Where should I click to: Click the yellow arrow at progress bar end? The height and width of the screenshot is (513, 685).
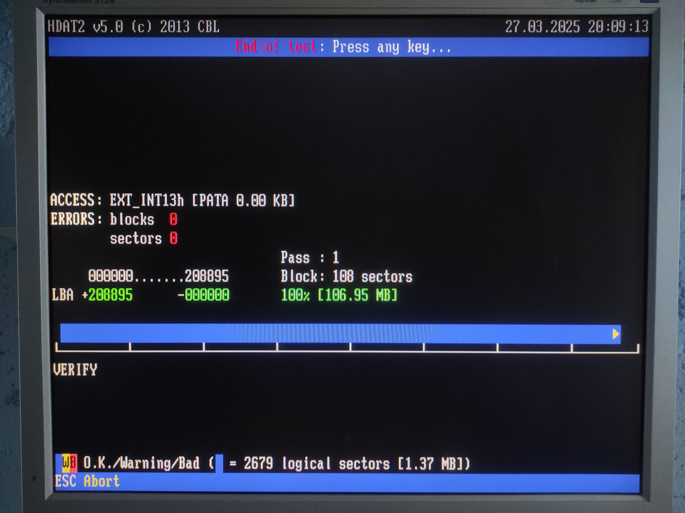pos(615,334)
